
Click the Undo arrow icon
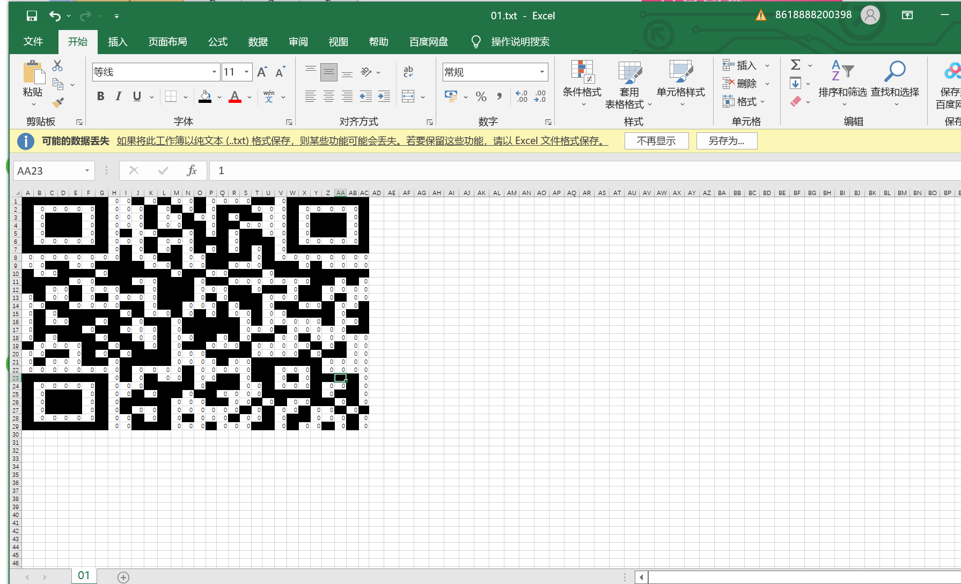click(x=55, y=16)
